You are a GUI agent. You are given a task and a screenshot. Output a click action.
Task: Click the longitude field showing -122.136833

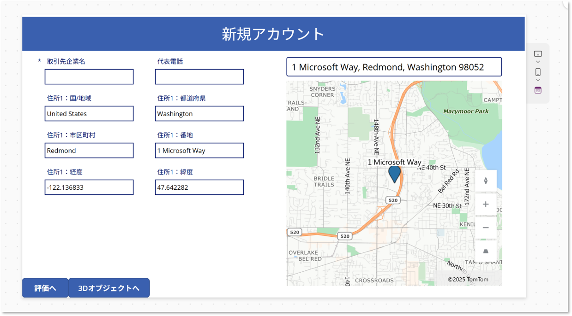coord(89,187)
